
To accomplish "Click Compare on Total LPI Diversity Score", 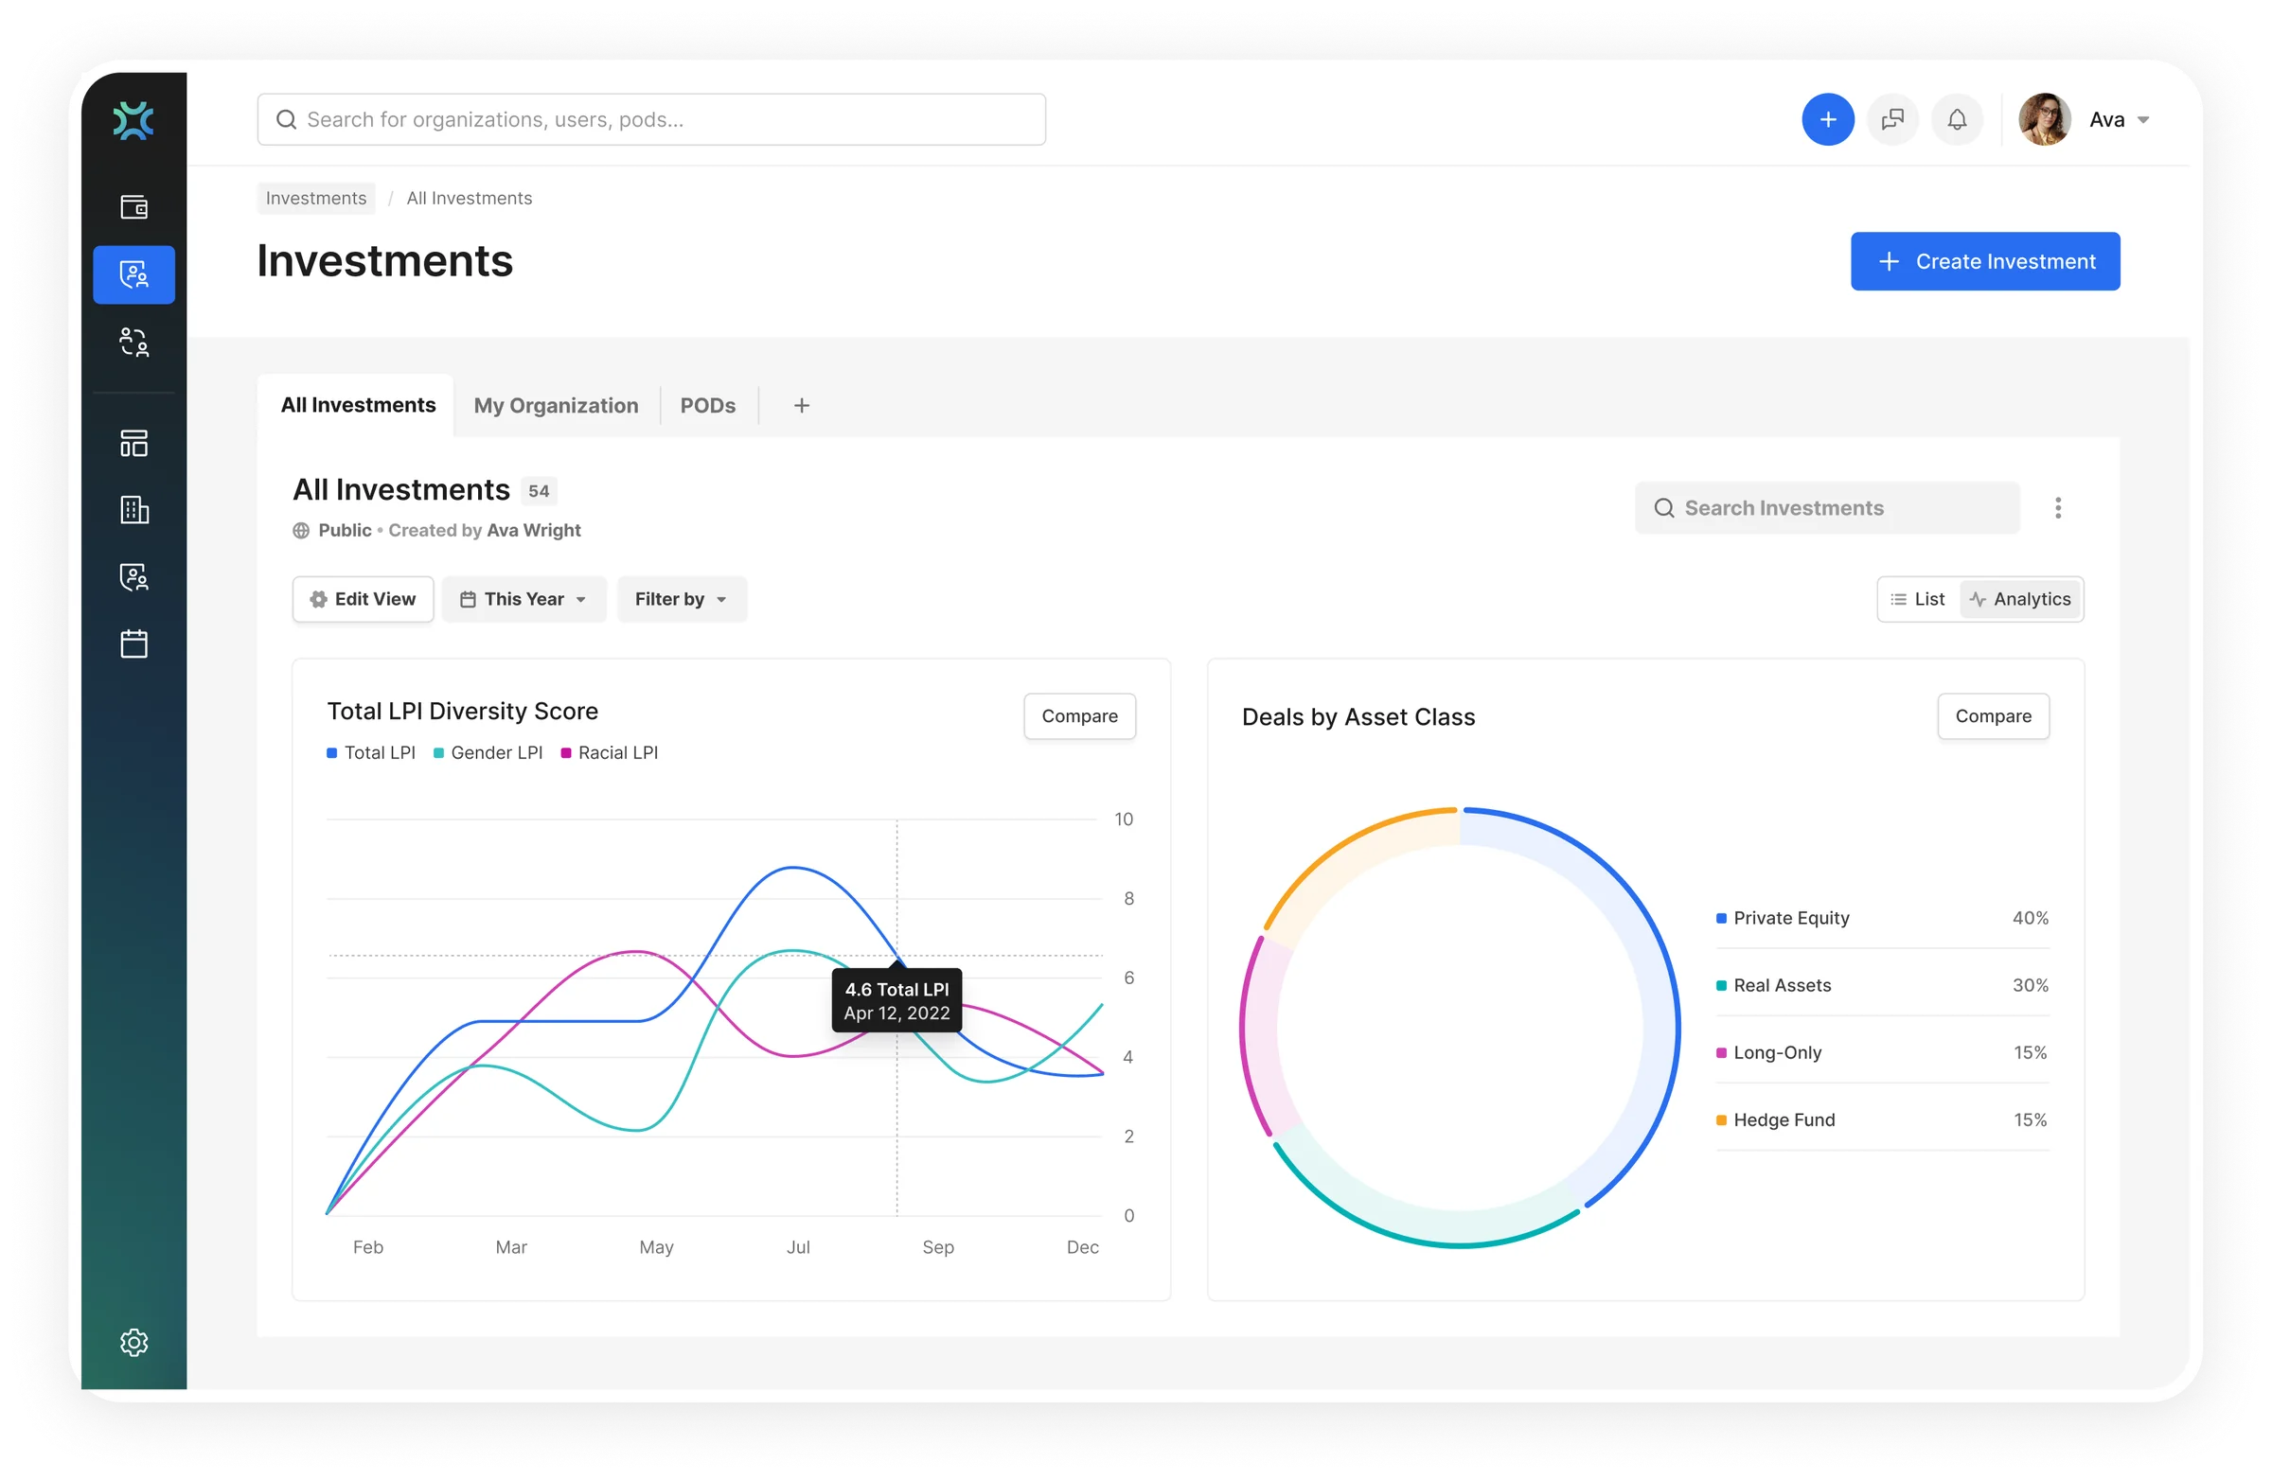I will [x=1078, y=716].
